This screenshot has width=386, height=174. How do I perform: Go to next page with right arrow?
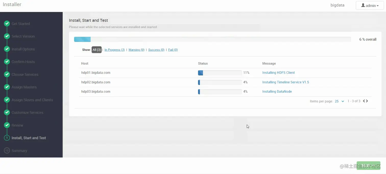(367, 101)
